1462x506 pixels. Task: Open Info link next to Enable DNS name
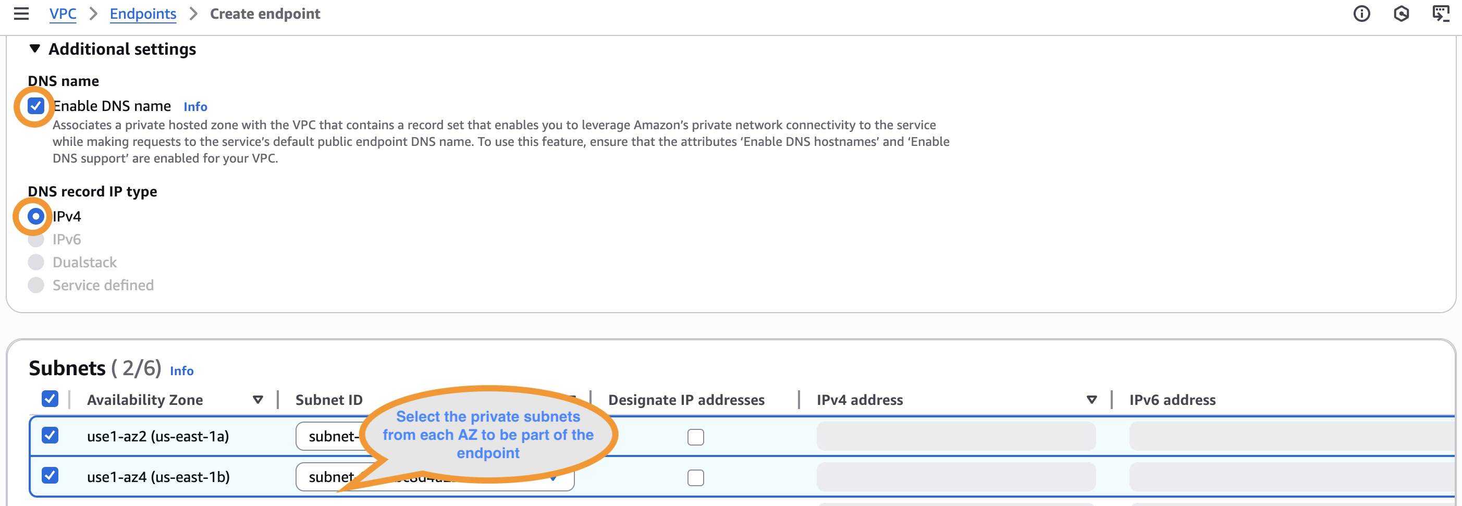[195, 107]
